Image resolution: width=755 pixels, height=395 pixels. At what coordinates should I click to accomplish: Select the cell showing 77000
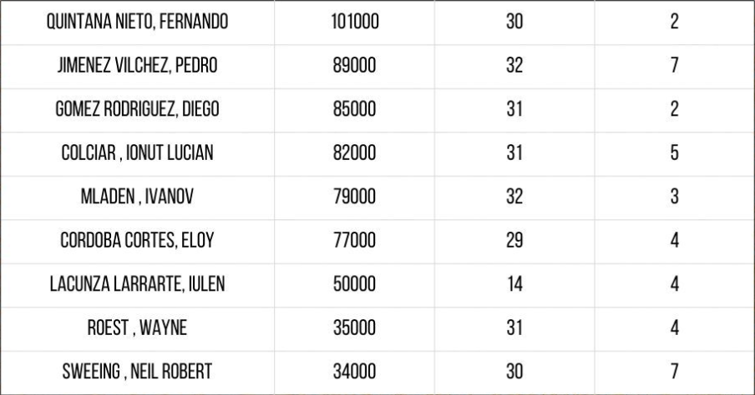(355, 240)
